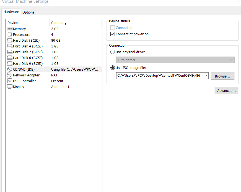Click the processors summary value 4
This screenshot has height=192, width=241.
click(52, 35)
